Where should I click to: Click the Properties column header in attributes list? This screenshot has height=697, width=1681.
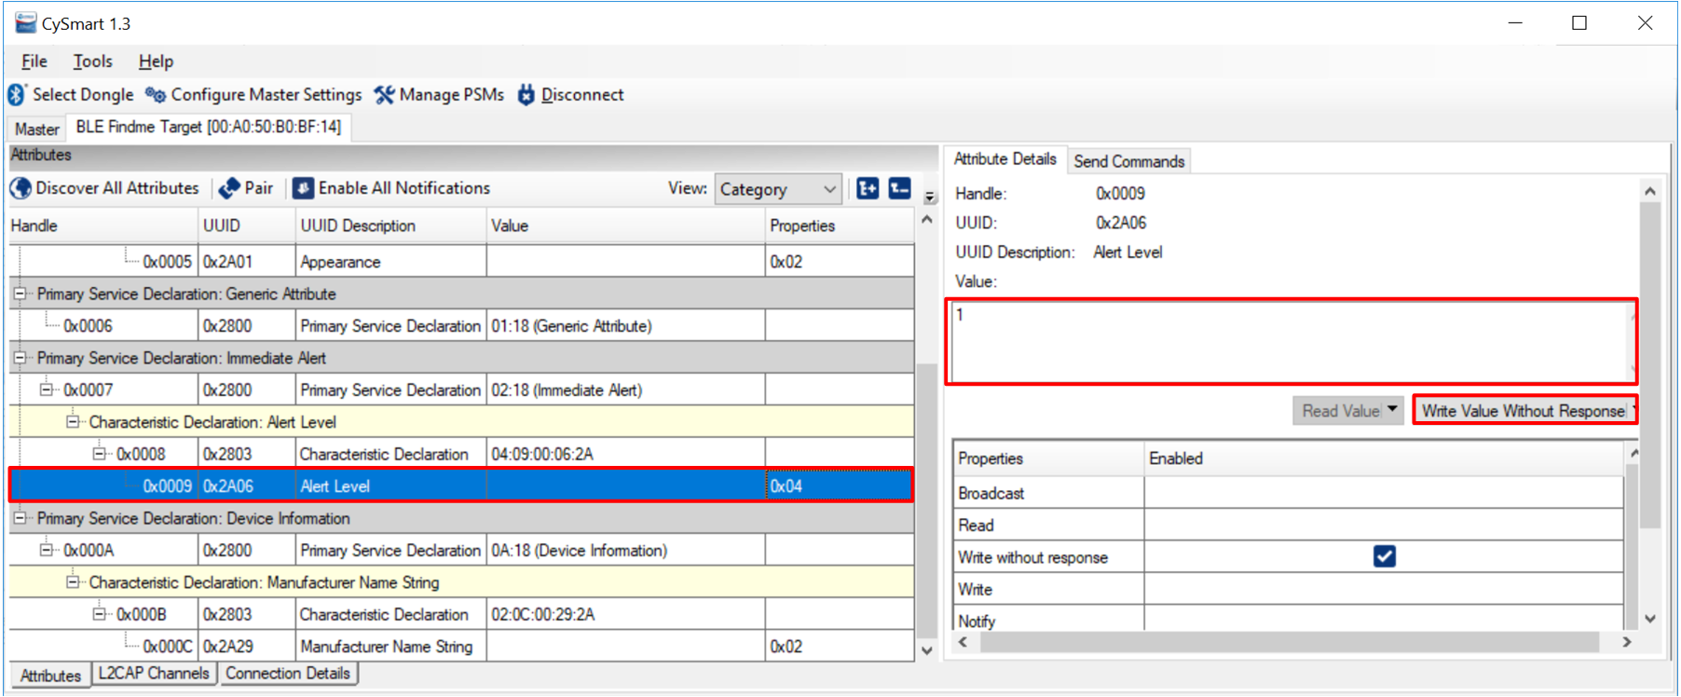tap(840, 226)
